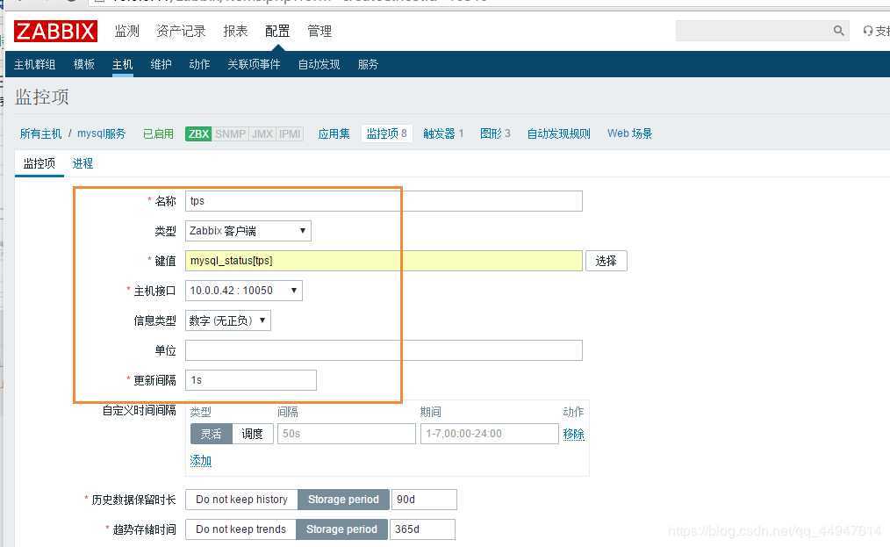Go to 动作 submenu

199,64
